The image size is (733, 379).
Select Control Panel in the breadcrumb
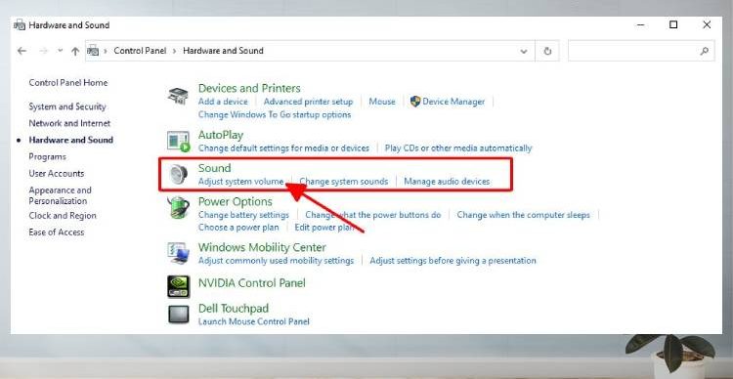(140, 51)
